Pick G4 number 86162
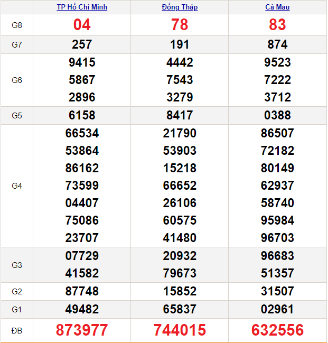 (82, 168)
